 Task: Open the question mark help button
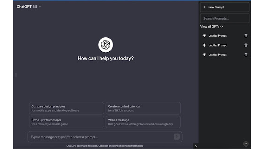point(246,144)
